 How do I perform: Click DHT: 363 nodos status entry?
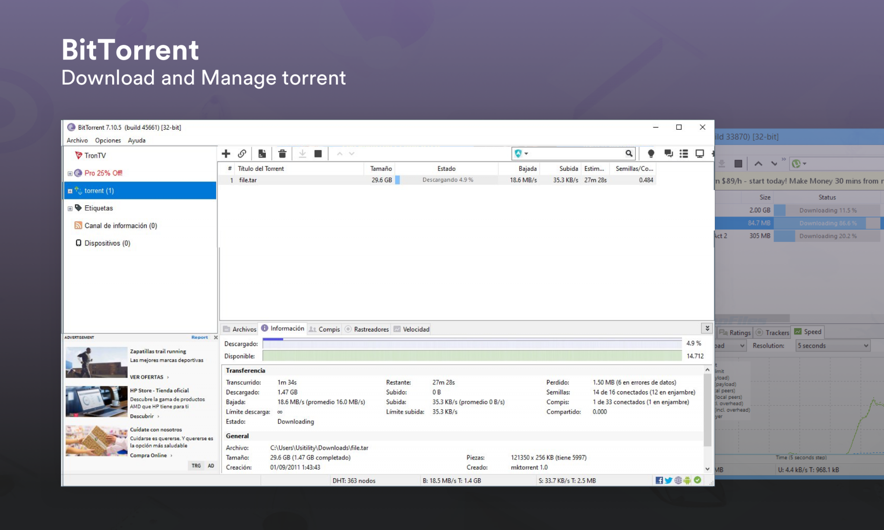[354, 480]
